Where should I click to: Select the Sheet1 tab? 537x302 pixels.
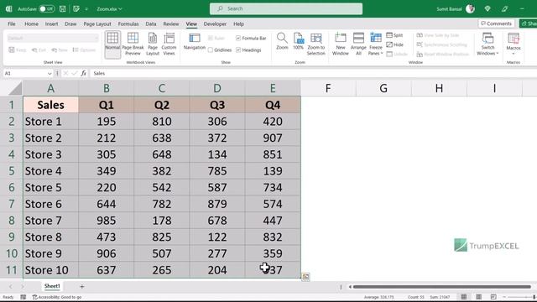click(x=52, y=286)
